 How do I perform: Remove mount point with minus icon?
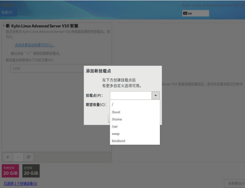point(18,157)
